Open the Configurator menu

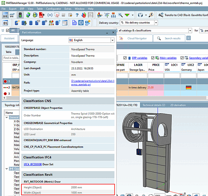tap(54, 9)
